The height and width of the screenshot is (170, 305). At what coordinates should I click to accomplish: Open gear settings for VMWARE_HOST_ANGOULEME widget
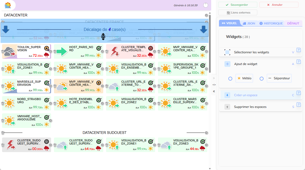[51, 121]
